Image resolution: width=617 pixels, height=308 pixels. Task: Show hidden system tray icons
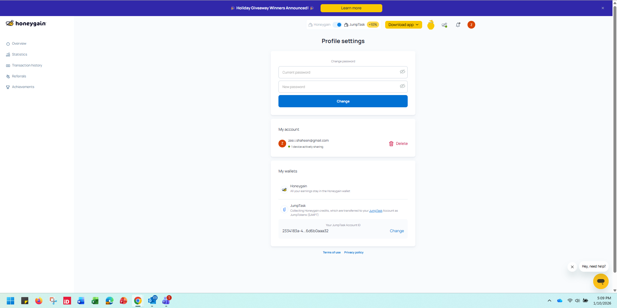pyautogui.click(x=549, y=301)
